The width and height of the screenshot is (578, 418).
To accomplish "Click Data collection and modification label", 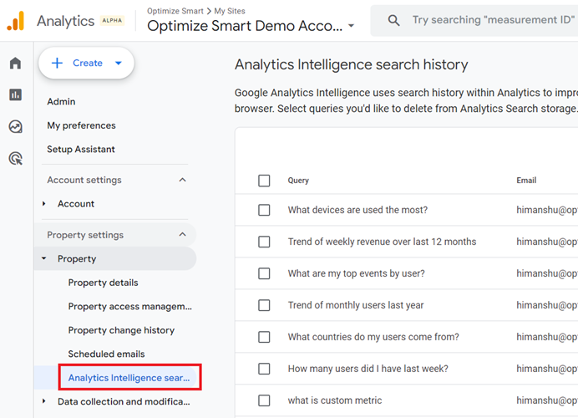I will point(124,401).
